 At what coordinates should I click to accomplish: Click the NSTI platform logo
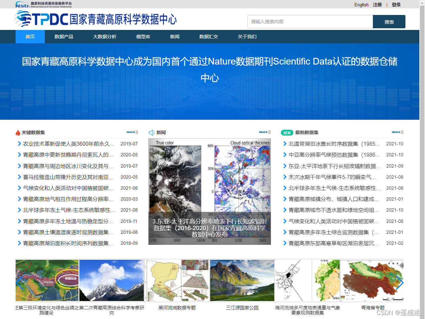click(x=43, y=4)
